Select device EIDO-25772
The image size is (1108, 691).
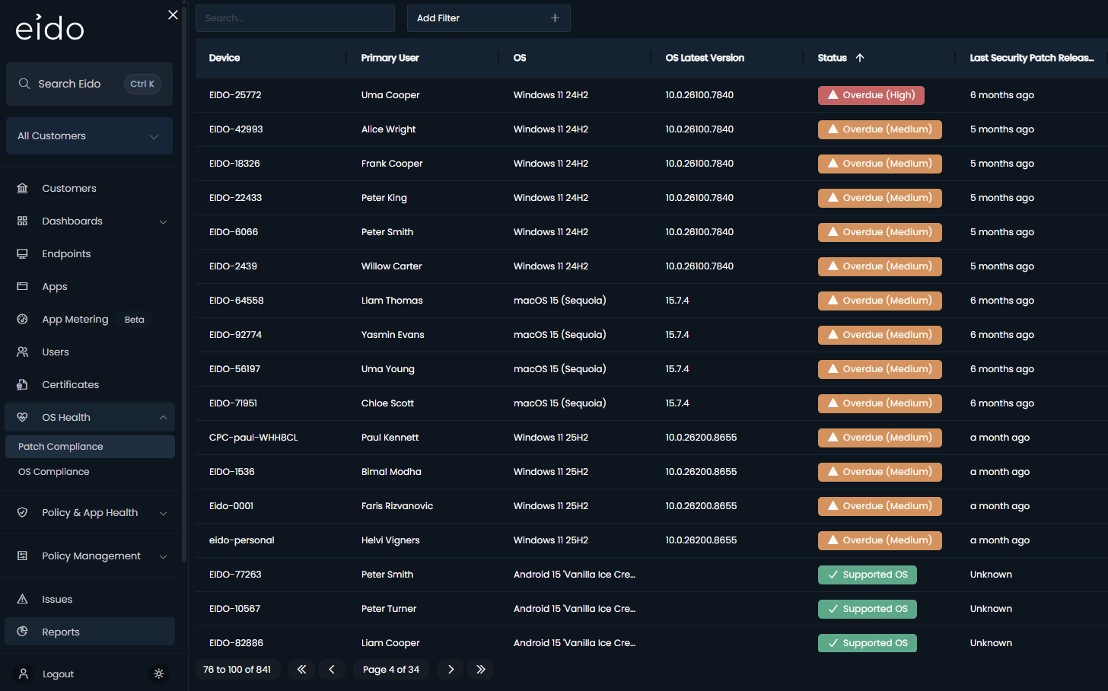[235, 95]
